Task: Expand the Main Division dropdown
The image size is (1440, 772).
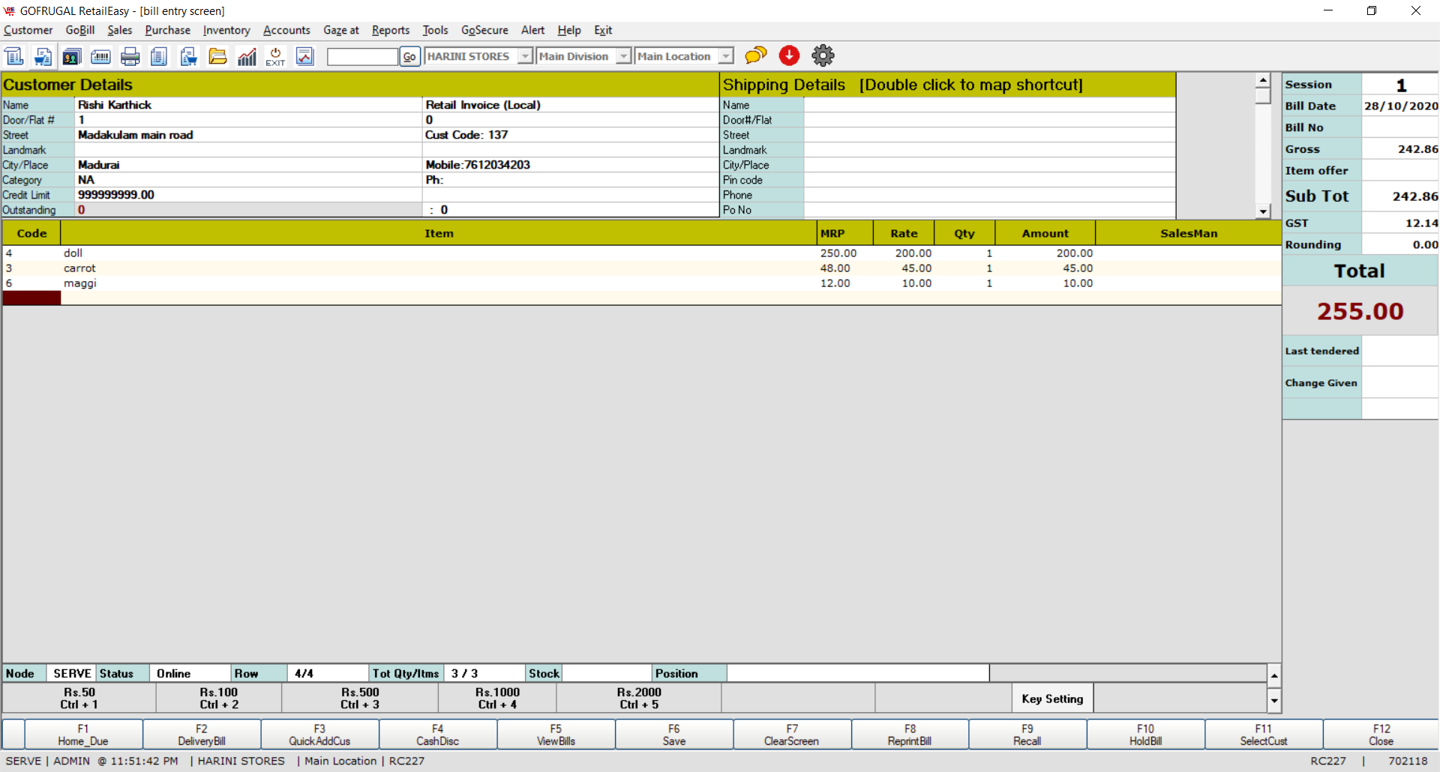Action: coord(623,56)
